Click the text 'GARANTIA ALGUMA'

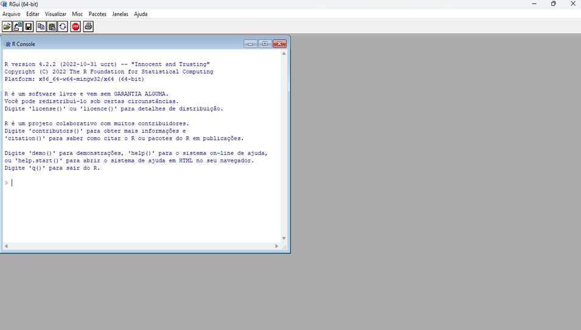(139, 94)
